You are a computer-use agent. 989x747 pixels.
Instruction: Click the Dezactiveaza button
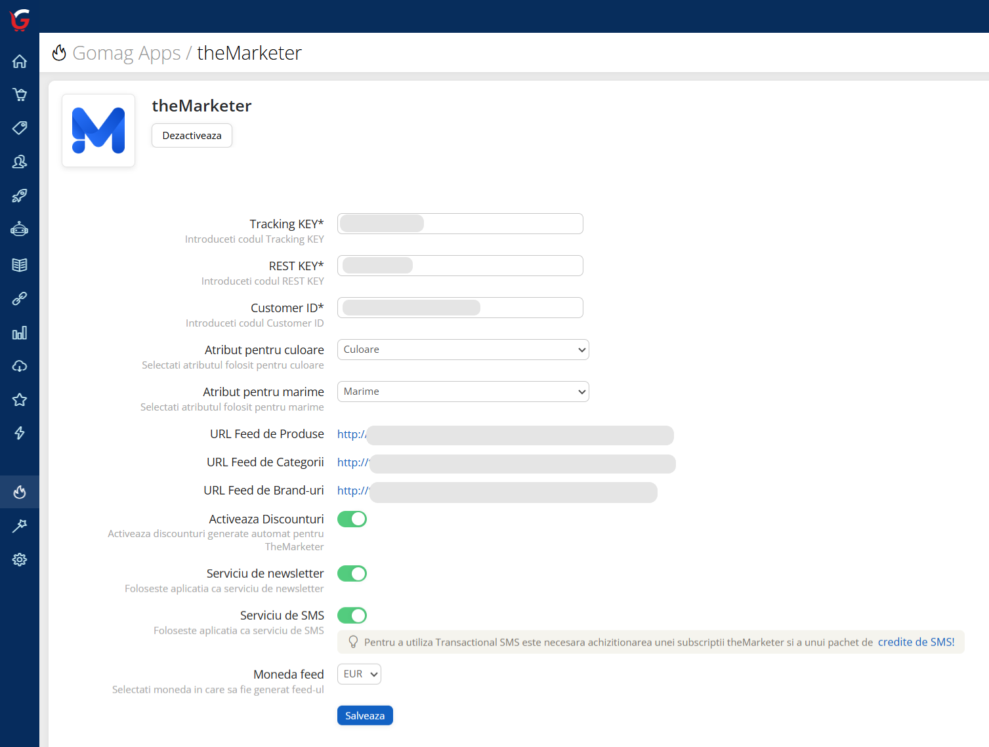coord(192,136)
